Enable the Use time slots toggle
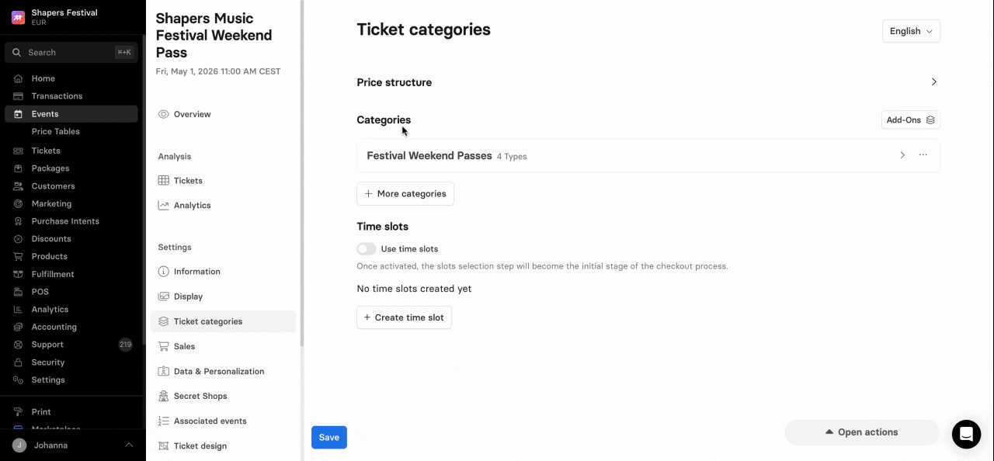Viewport: 994px width, 461px height. pos(367,249)
